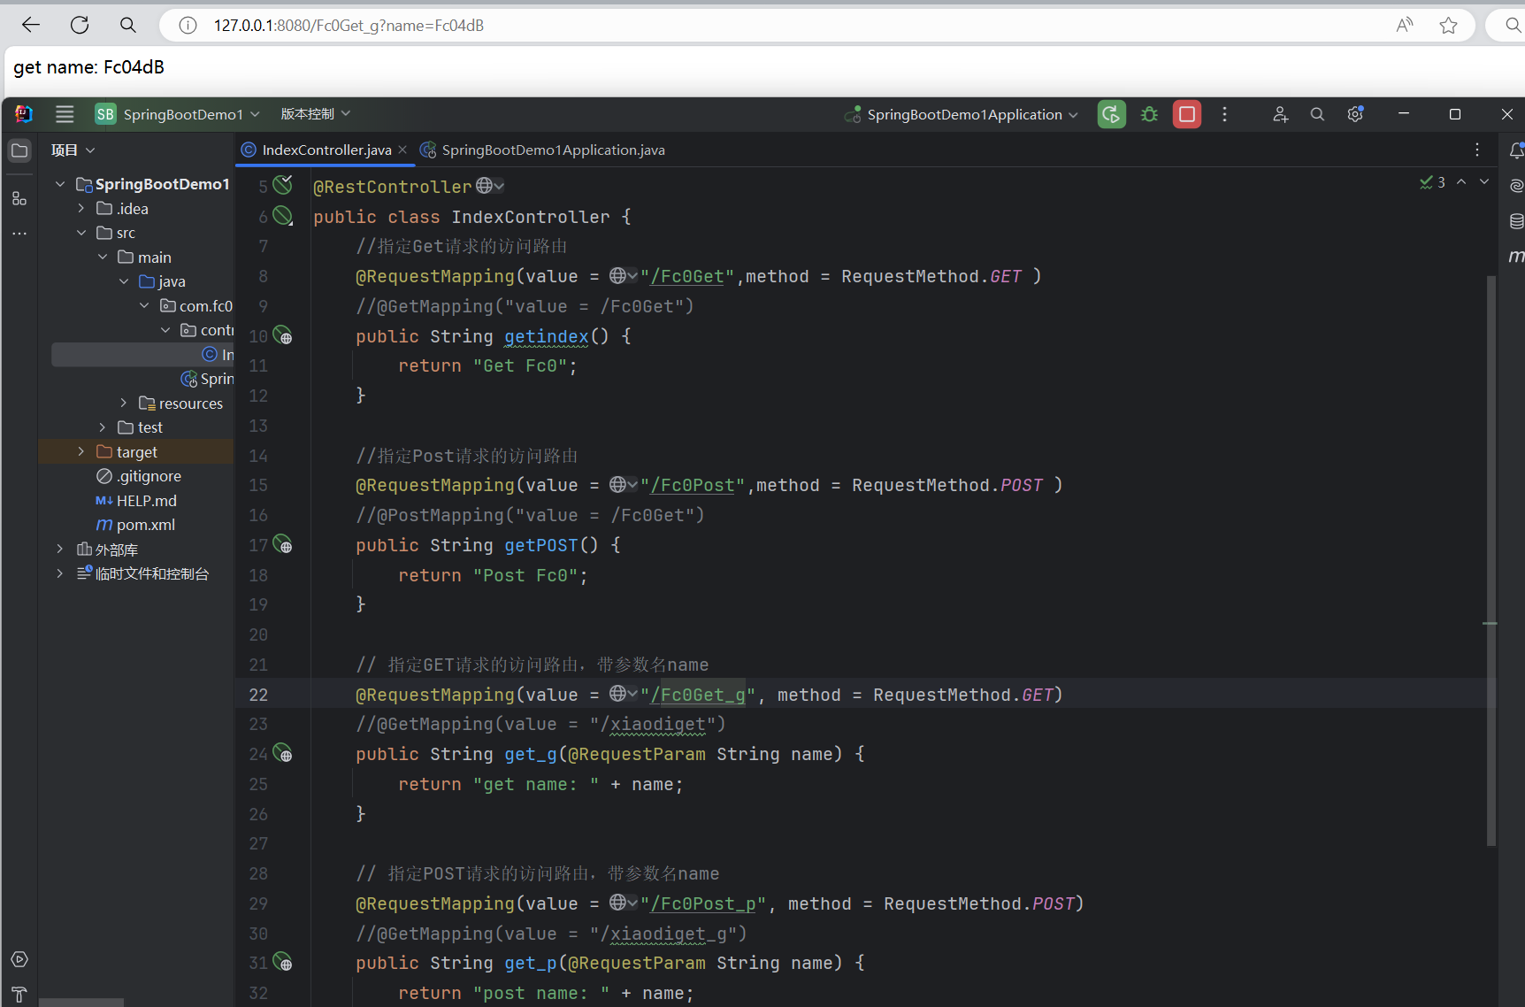1525x1007 pixels.
Task: Open the SpringBootDemo1 project dropdown
Action: pyautogui.click(x=182, y=114)
